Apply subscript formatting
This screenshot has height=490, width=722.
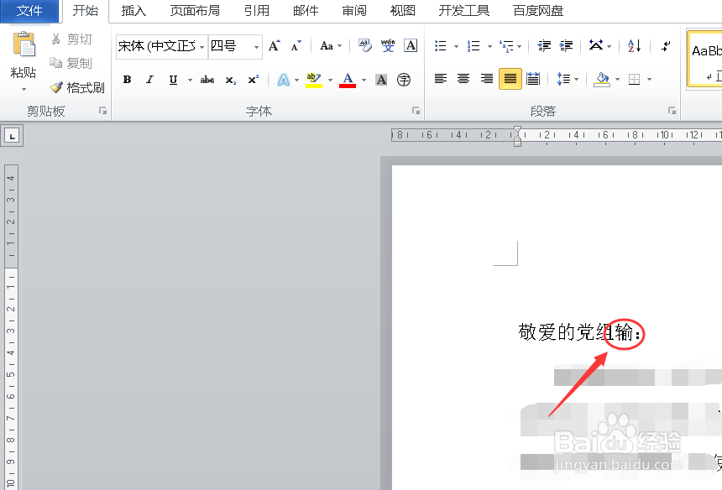pos(230,79)
